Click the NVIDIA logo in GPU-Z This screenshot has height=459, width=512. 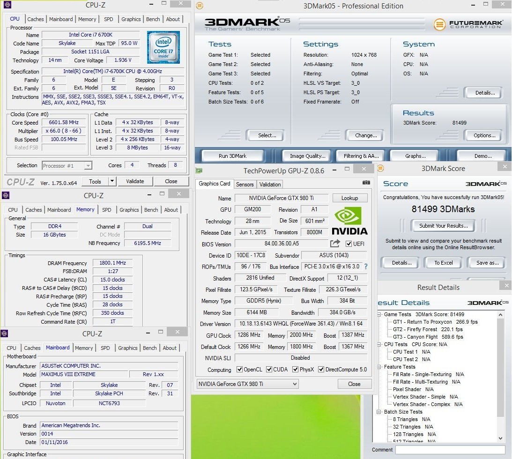pyautogui.click(x=349, y=221)
